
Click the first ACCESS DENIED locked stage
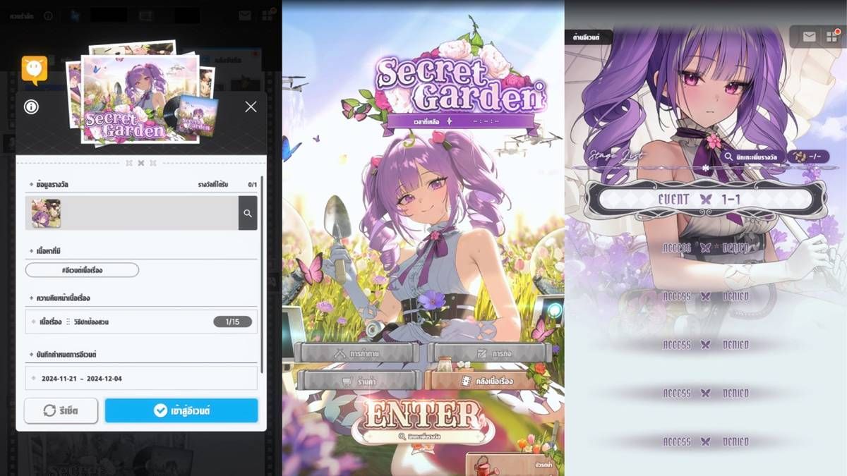(x=705, y=248)
